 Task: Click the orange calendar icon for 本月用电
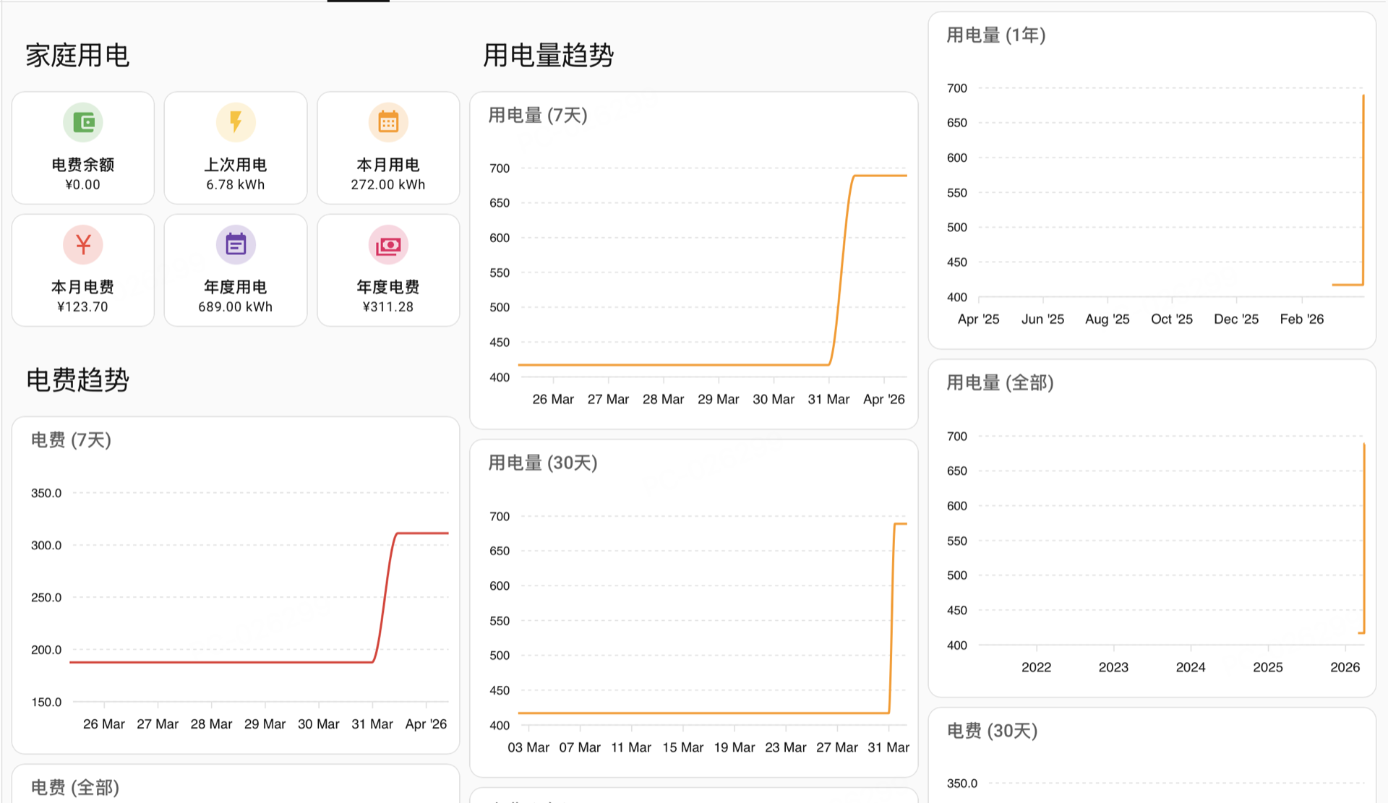388,123
